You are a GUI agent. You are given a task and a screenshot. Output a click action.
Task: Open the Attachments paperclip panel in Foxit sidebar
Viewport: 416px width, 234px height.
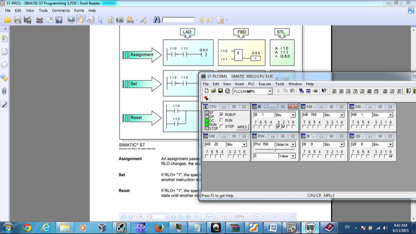(x=5, y=91)
